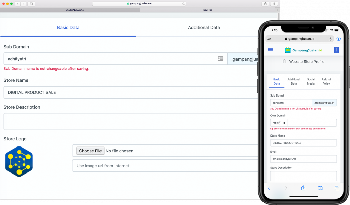Tap the download arrow icon in mobile Safari
The height and width of the screenshot is (205, 350).
338,39
